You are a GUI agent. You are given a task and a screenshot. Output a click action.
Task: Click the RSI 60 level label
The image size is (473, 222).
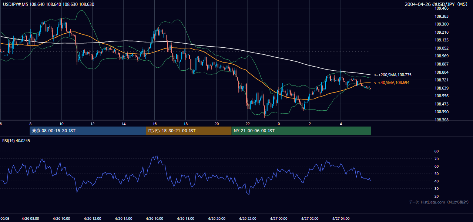436,166
